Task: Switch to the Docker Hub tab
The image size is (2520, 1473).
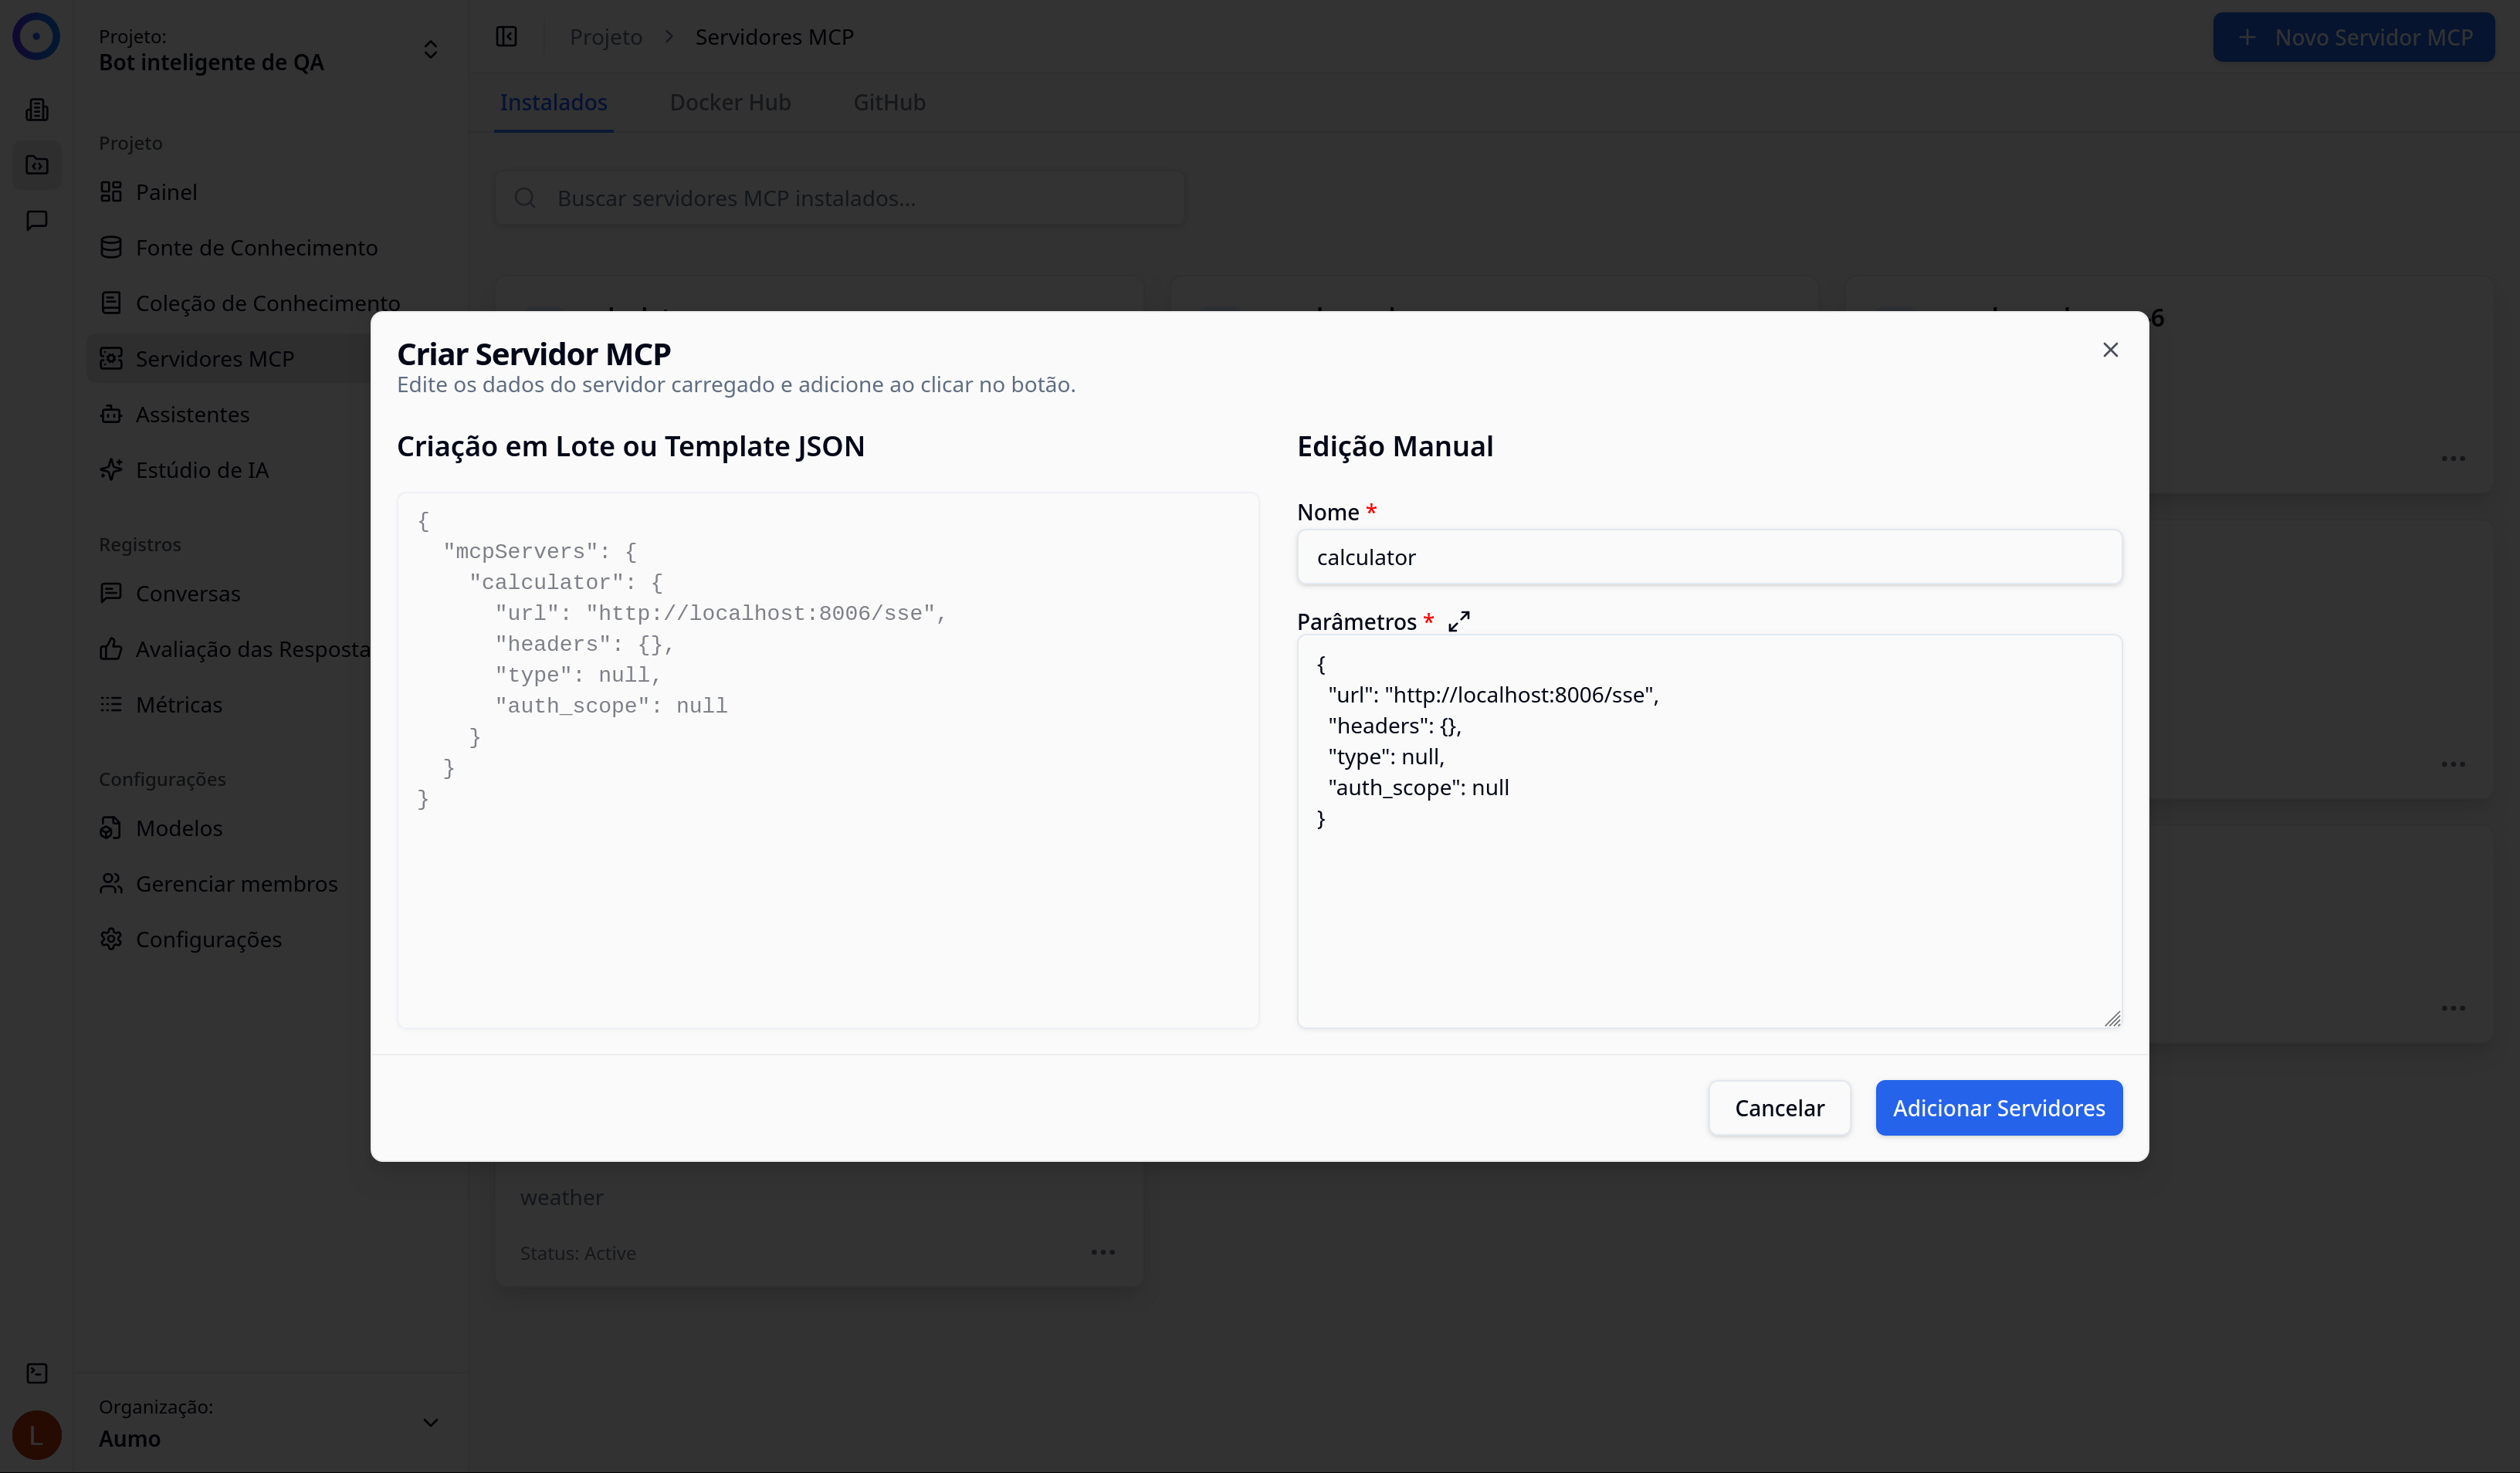Action: click(730, 103)
